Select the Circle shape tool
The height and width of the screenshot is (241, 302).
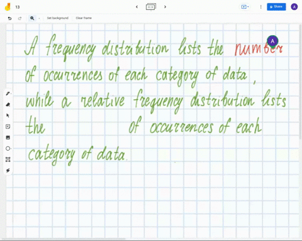coord(8,149)
